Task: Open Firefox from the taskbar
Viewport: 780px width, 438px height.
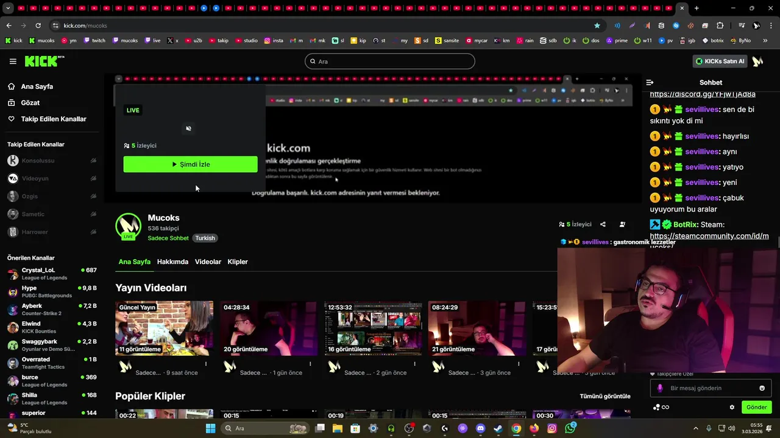Action: (x=534, y=428)
